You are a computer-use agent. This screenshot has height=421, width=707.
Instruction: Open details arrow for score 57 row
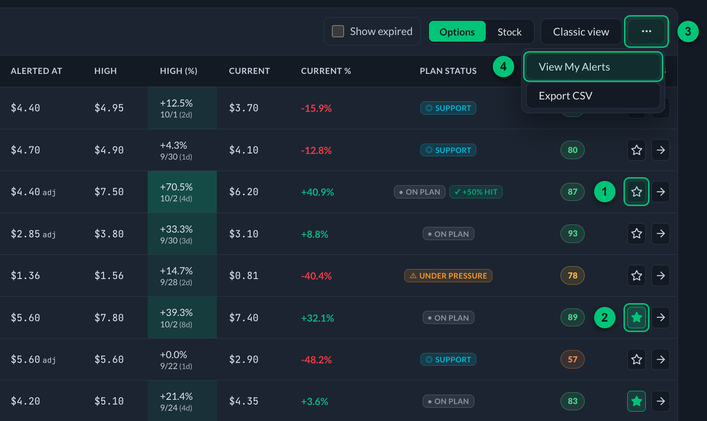pos(660,359)
